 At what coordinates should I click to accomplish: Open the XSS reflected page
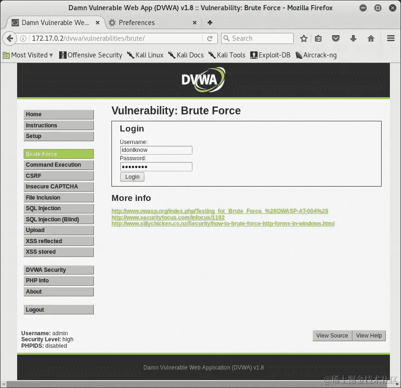coord(59,241)
